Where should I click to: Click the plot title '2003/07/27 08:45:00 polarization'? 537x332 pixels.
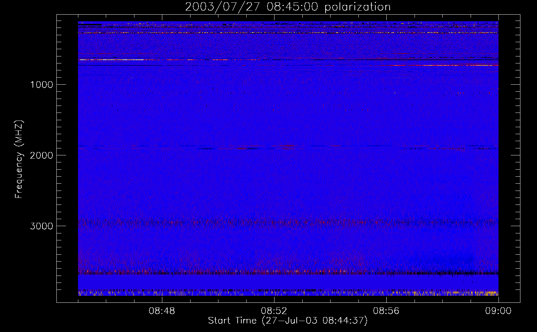click(x=288, y=7)
